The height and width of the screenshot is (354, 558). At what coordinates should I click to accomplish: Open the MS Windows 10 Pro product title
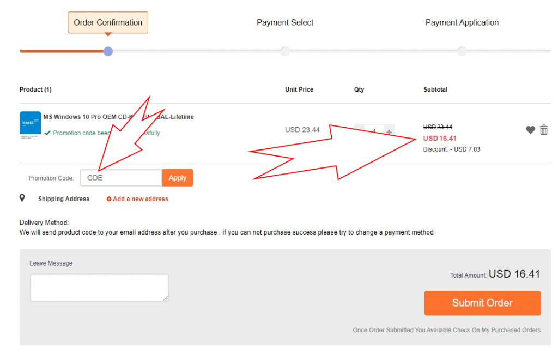118,117
